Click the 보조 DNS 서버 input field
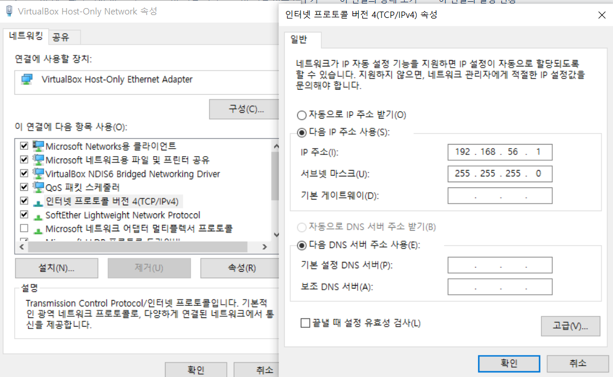 point(500,287)
